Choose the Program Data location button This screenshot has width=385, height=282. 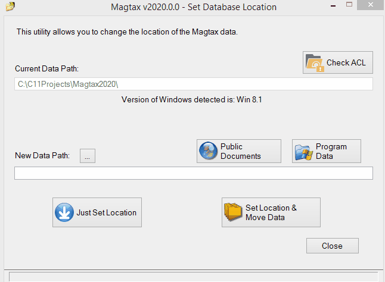pos(327,151)
